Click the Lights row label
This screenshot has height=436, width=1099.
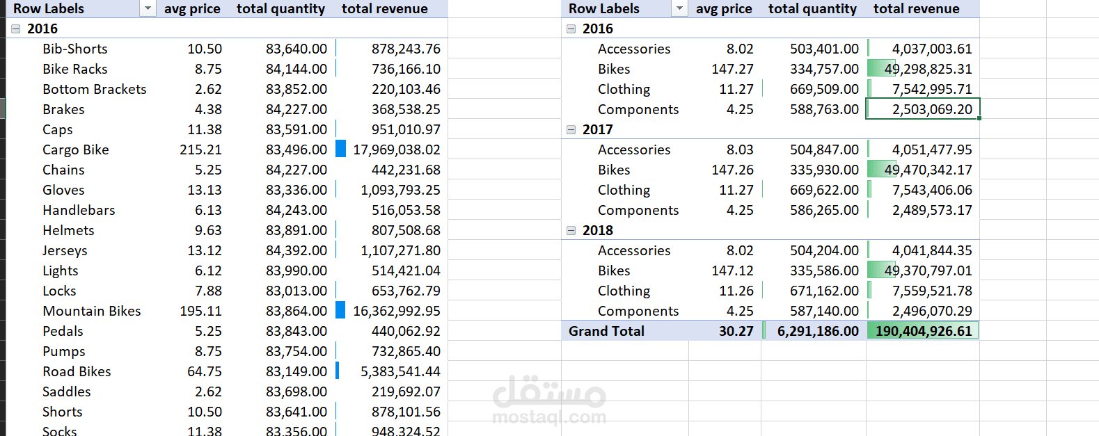[61, 271]
